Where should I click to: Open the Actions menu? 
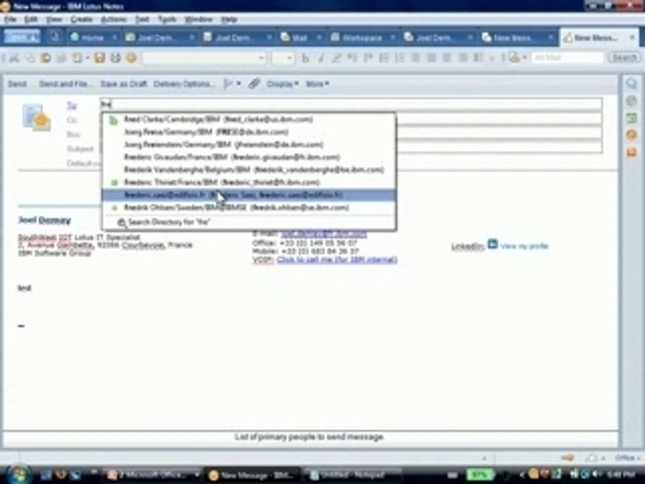coord(114,19)
